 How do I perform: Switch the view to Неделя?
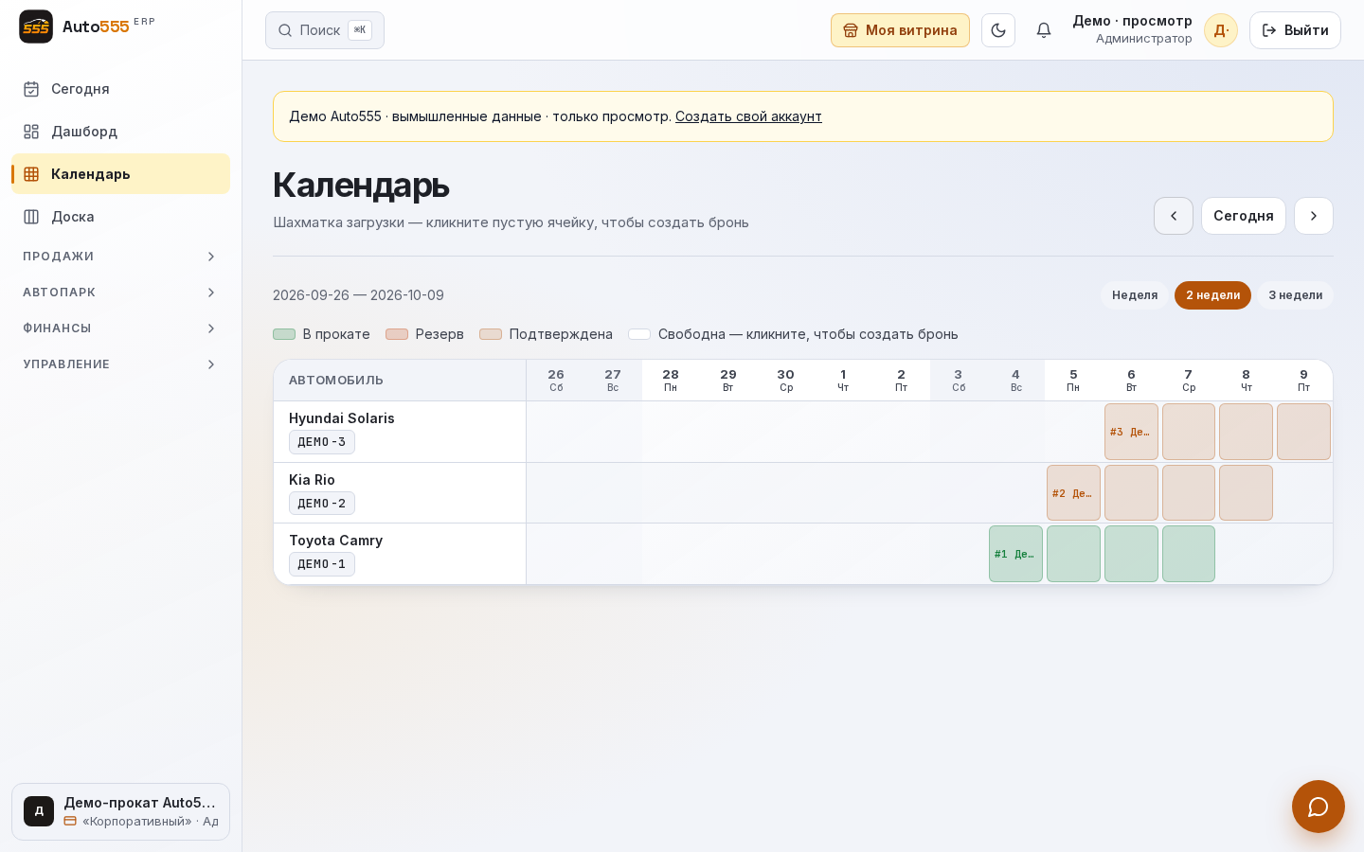click(x=1135, y=295)
